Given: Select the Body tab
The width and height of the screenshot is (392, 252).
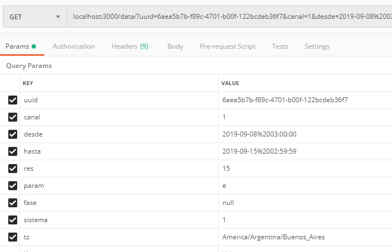Looking at the screenshot, I should [x=175, y=46].
